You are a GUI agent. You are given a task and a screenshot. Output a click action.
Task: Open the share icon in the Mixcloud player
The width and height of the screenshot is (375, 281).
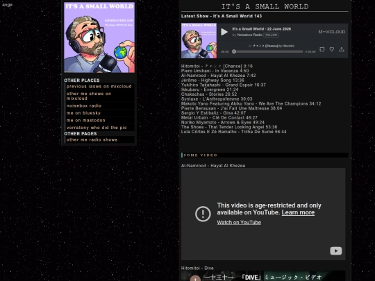click(342, 49)
